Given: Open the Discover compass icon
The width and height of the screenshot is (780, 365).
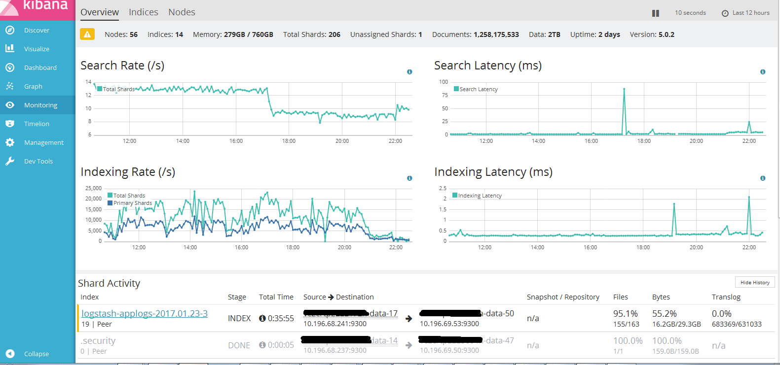Looking at the screenshot, I should (10, 30).
